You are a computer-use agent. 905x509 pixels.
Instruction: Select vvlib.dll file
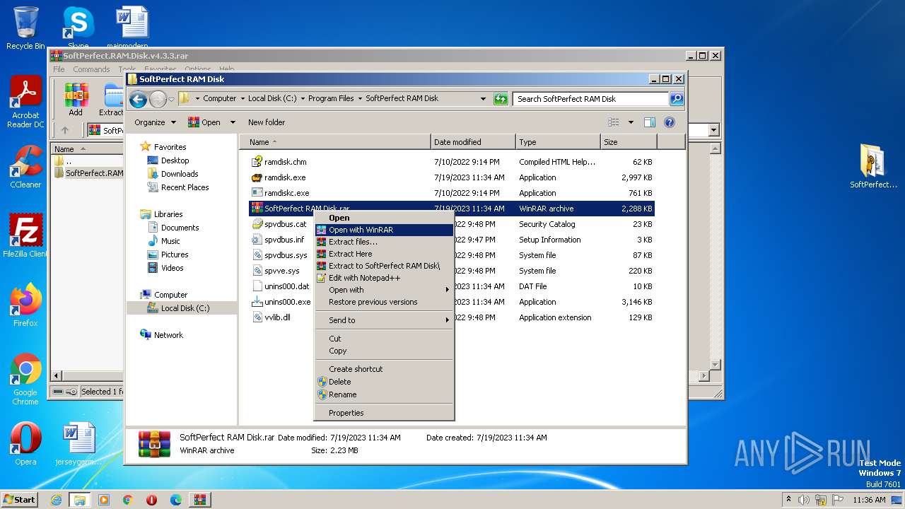(277, 317)
